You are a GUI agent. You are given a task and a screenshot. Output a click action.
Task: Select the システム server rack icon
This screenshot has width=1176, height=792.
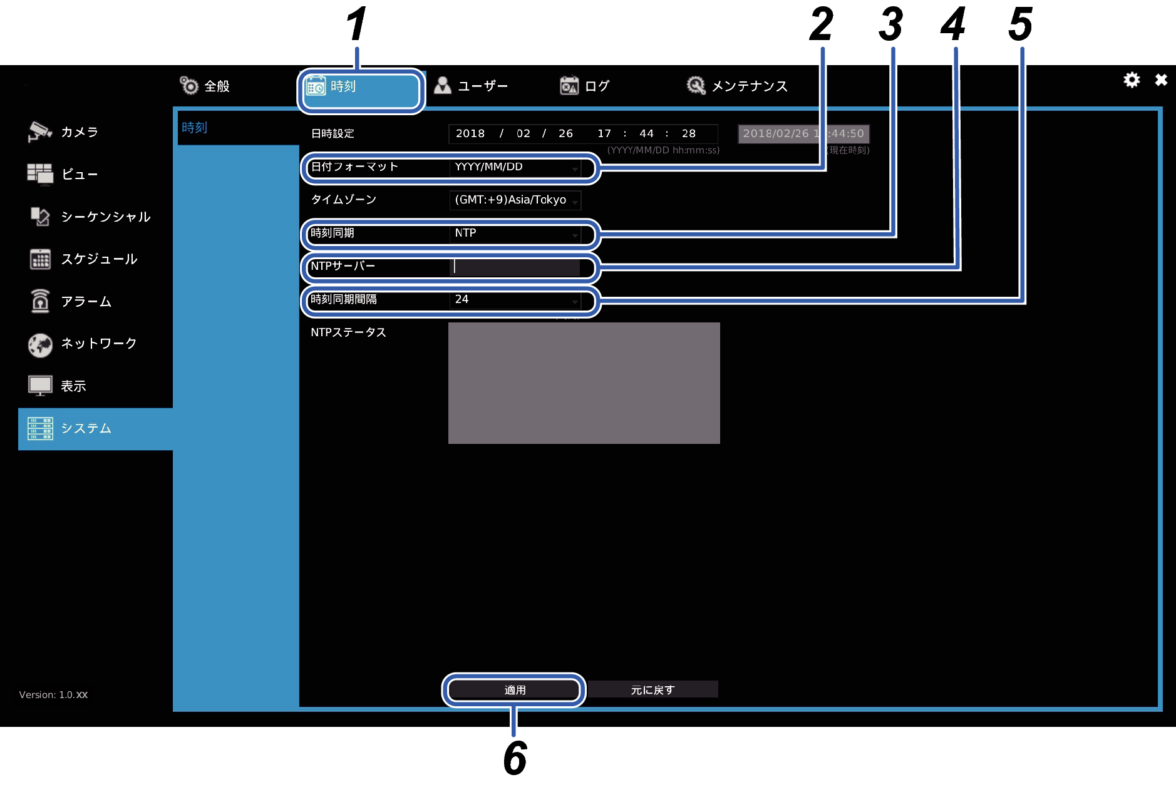coord(40,429)
